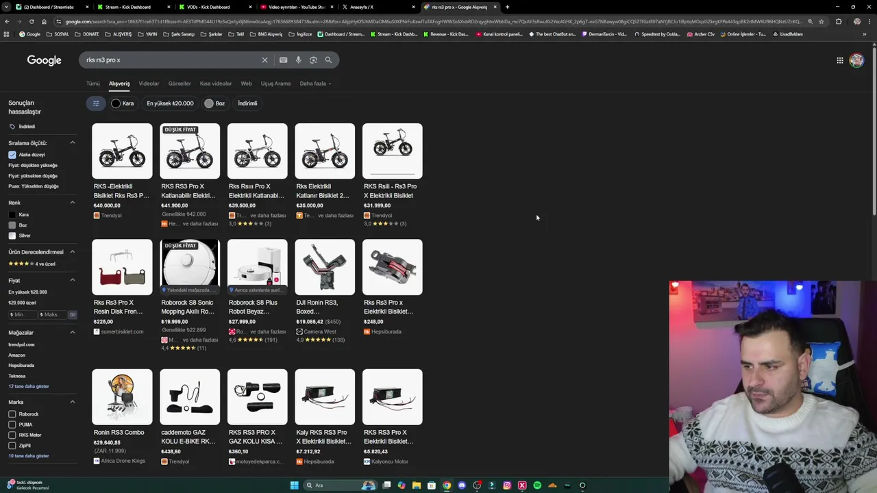The width and height of the screenshot is (877, 493).
Task: Switch to the Uçuş Arama tab
Action: tap(275, 84)
